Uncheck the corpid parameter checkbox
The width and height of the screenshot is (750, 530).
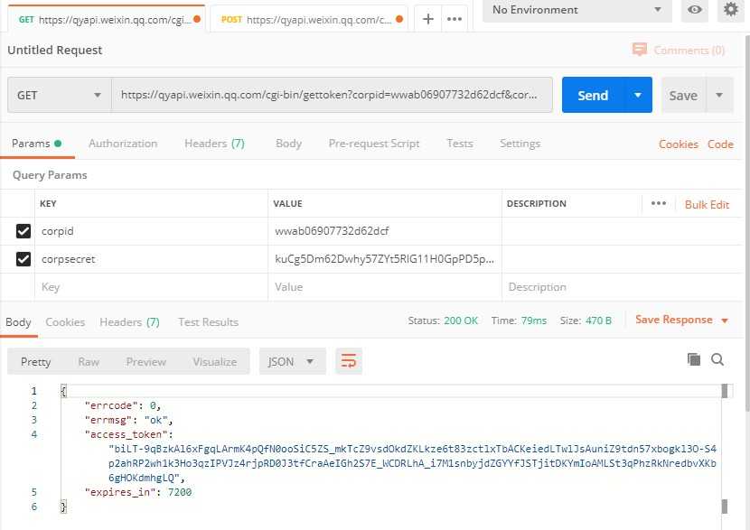tap(23, 231)
